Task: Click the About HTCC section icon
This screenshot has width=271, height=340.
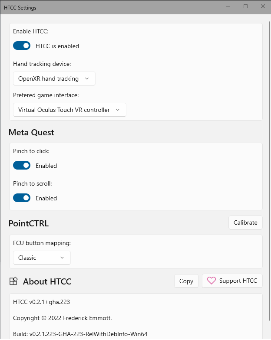Action: (13, 281)
